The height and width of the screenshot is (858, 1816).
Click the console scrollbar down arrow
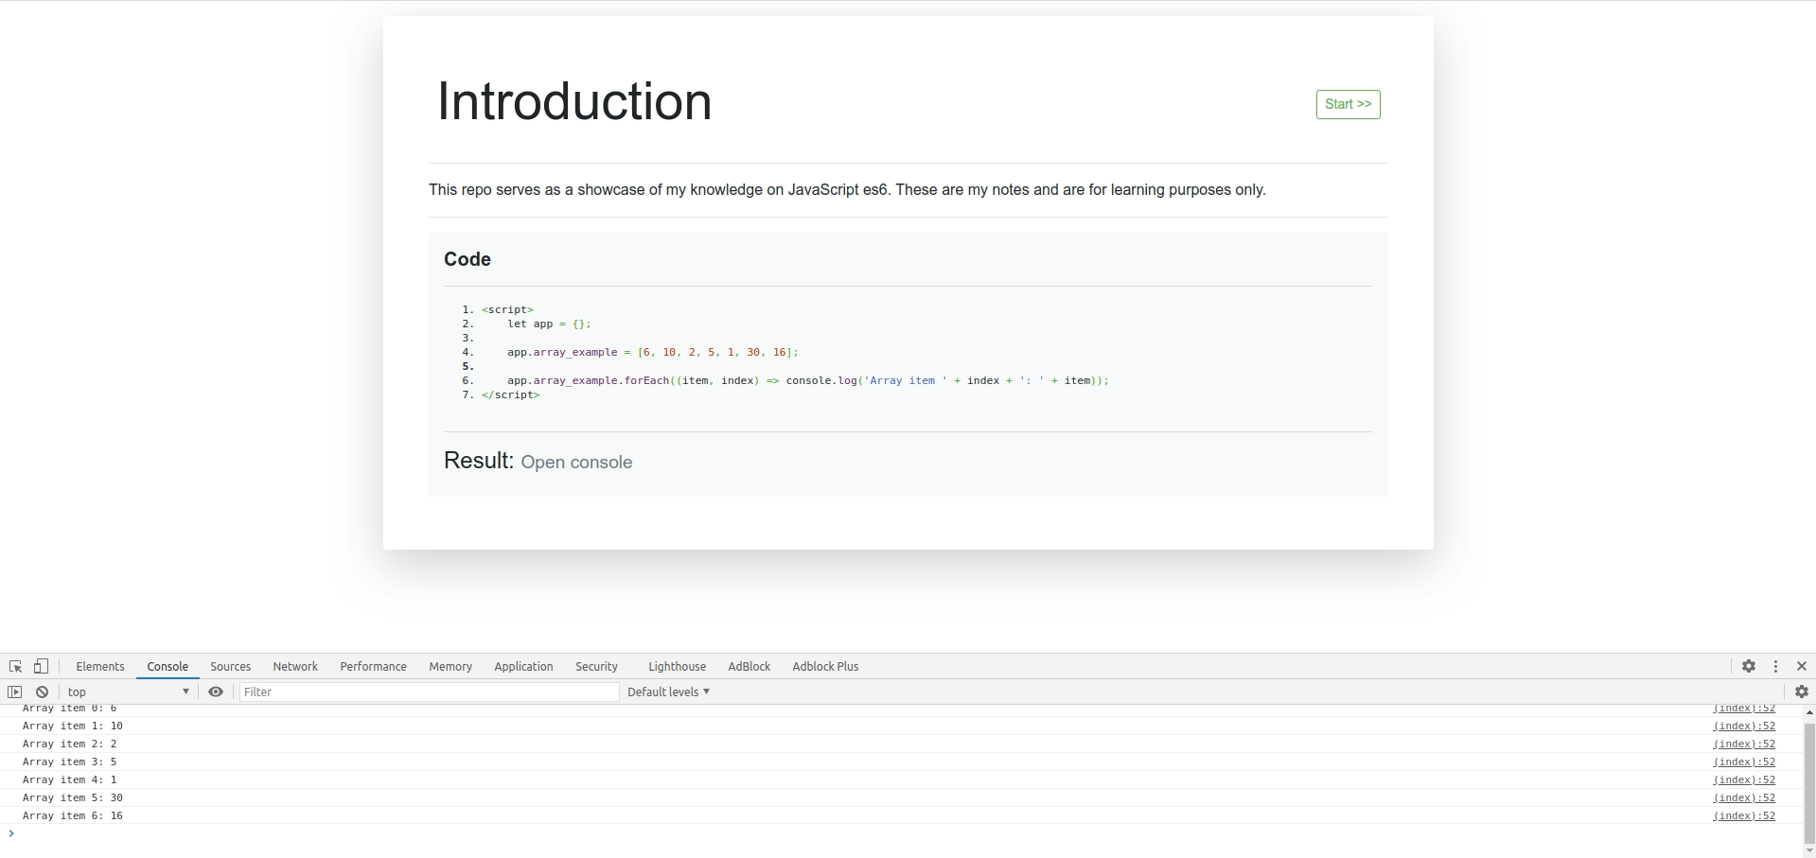point(1809,851)
